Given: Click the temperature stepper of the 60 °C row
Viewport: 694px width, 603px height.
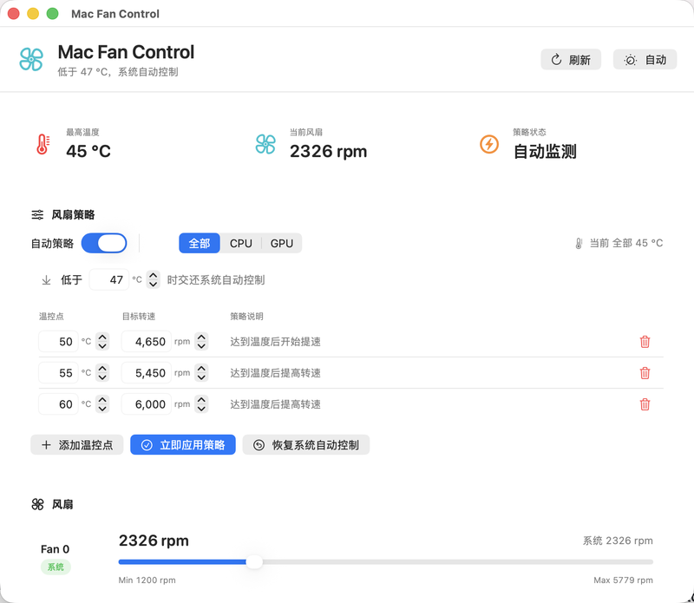Looking at the screenshot, I should [x=102, y=403].
